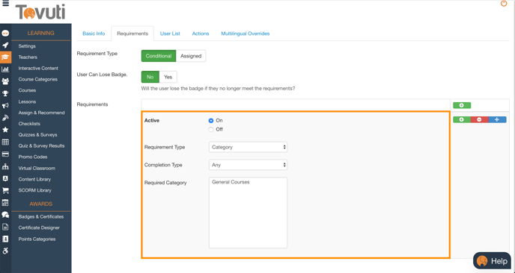Select the Active Off radio button
Viewport: 515px width, 273px height.
[x=211, y=129]
